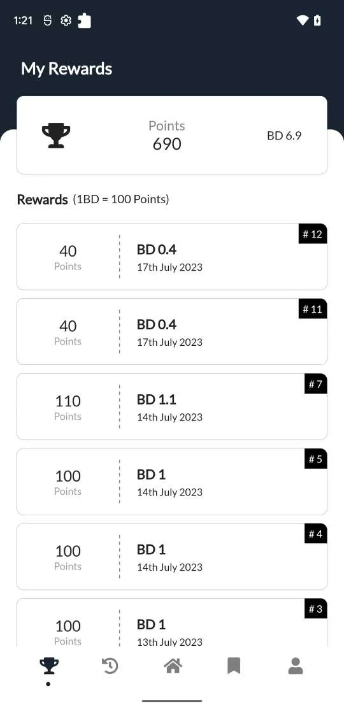
Task: Tap the battery status icon
Action: (x=317, y=21)
